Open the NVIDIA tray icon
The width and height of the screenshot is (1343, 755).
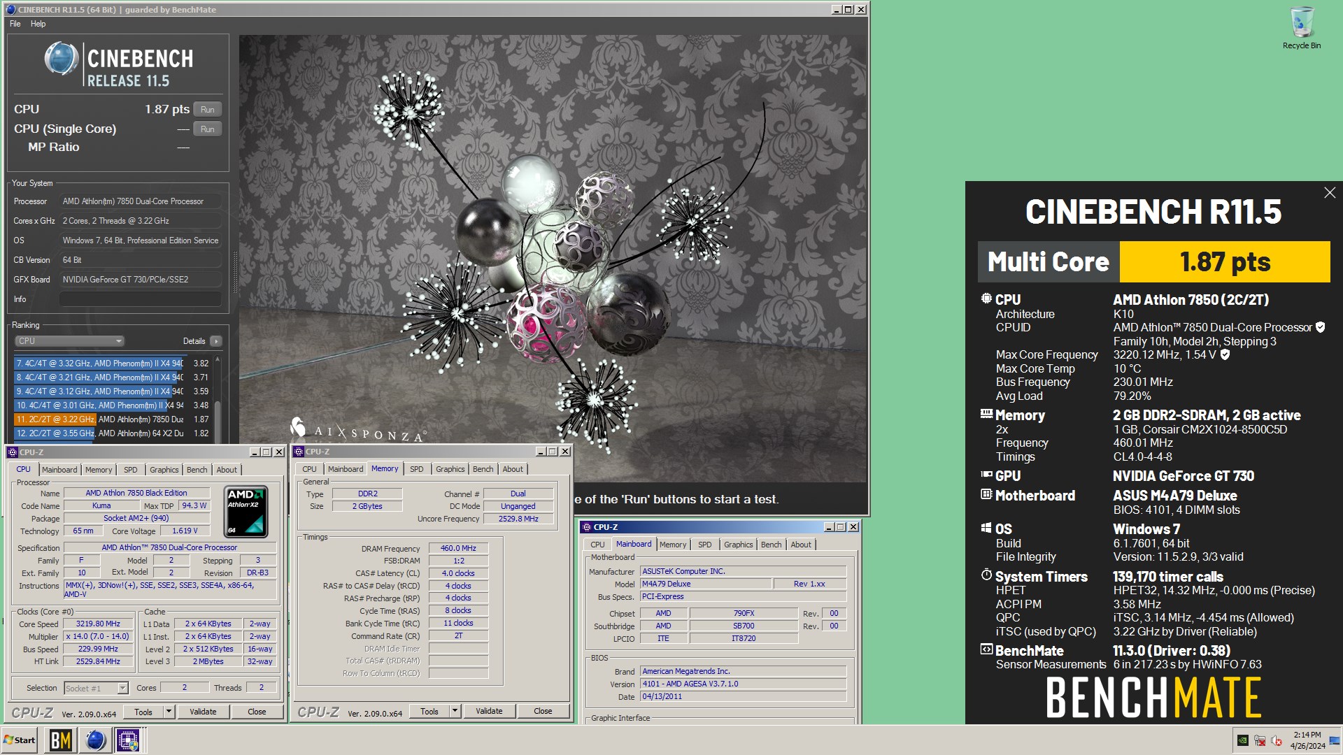1242,740
